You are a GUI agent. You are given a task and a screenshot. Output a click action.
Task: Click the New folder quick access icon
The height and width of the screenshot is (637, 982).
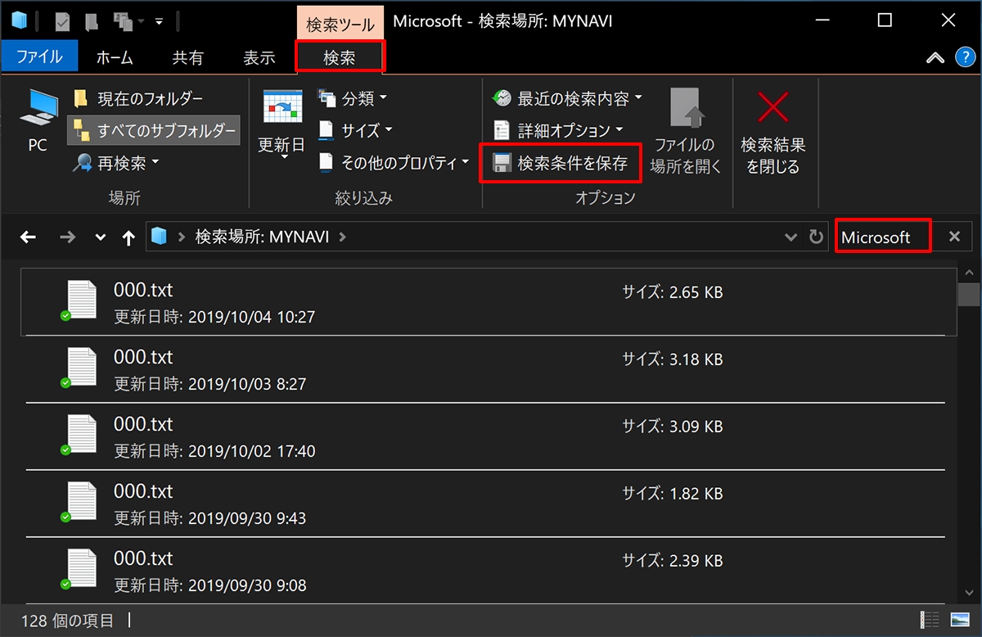[92, 20]
